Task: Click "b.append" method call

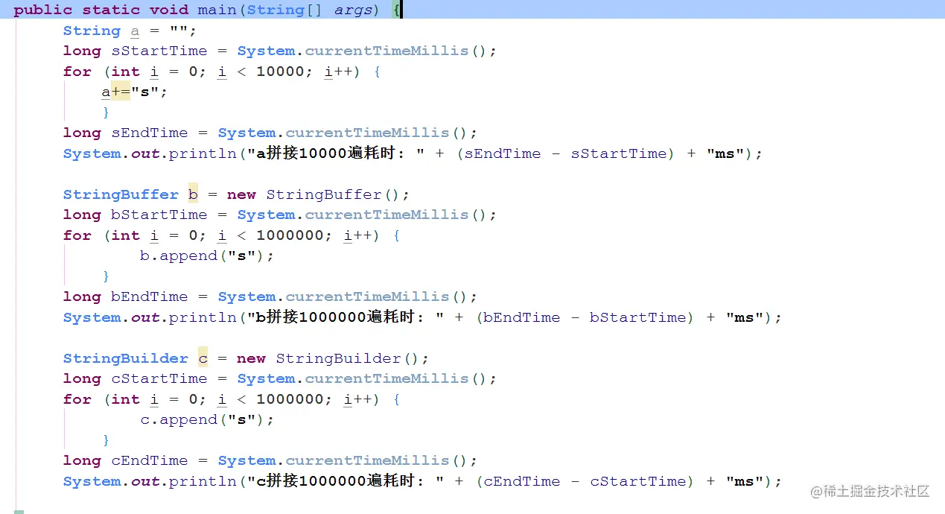Action: [x=178, y=256]
